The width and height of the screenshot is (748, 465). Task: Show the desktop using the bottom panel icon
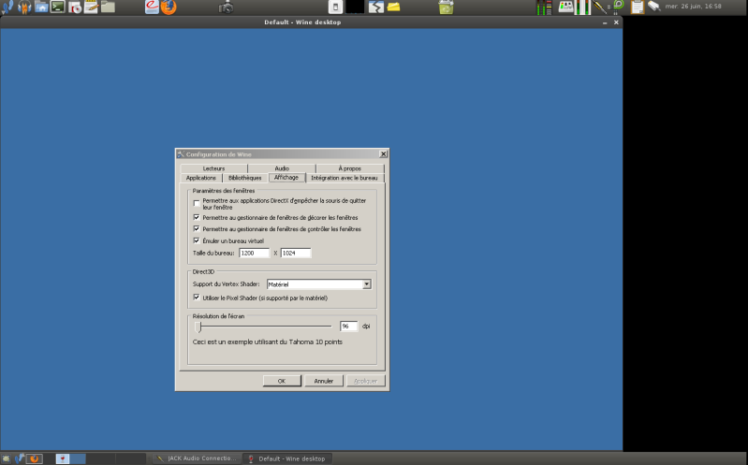coord(6,458)
